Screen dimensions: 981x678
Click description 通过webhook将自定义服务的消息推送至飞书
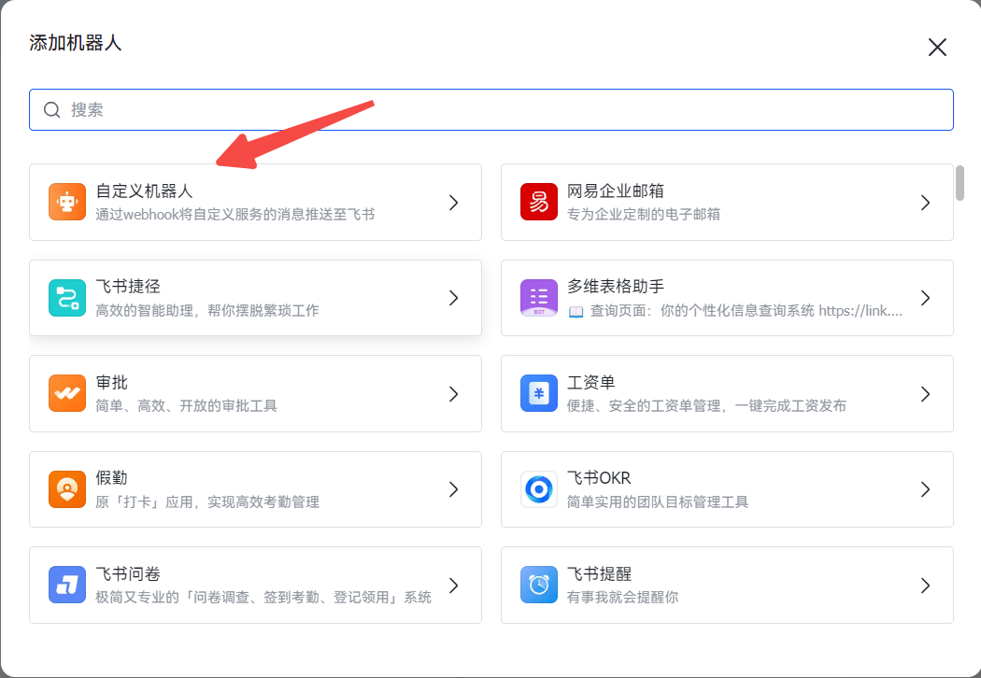coord(235,215)
